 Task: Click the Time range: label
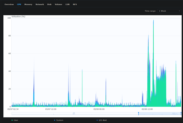[150, 11]
